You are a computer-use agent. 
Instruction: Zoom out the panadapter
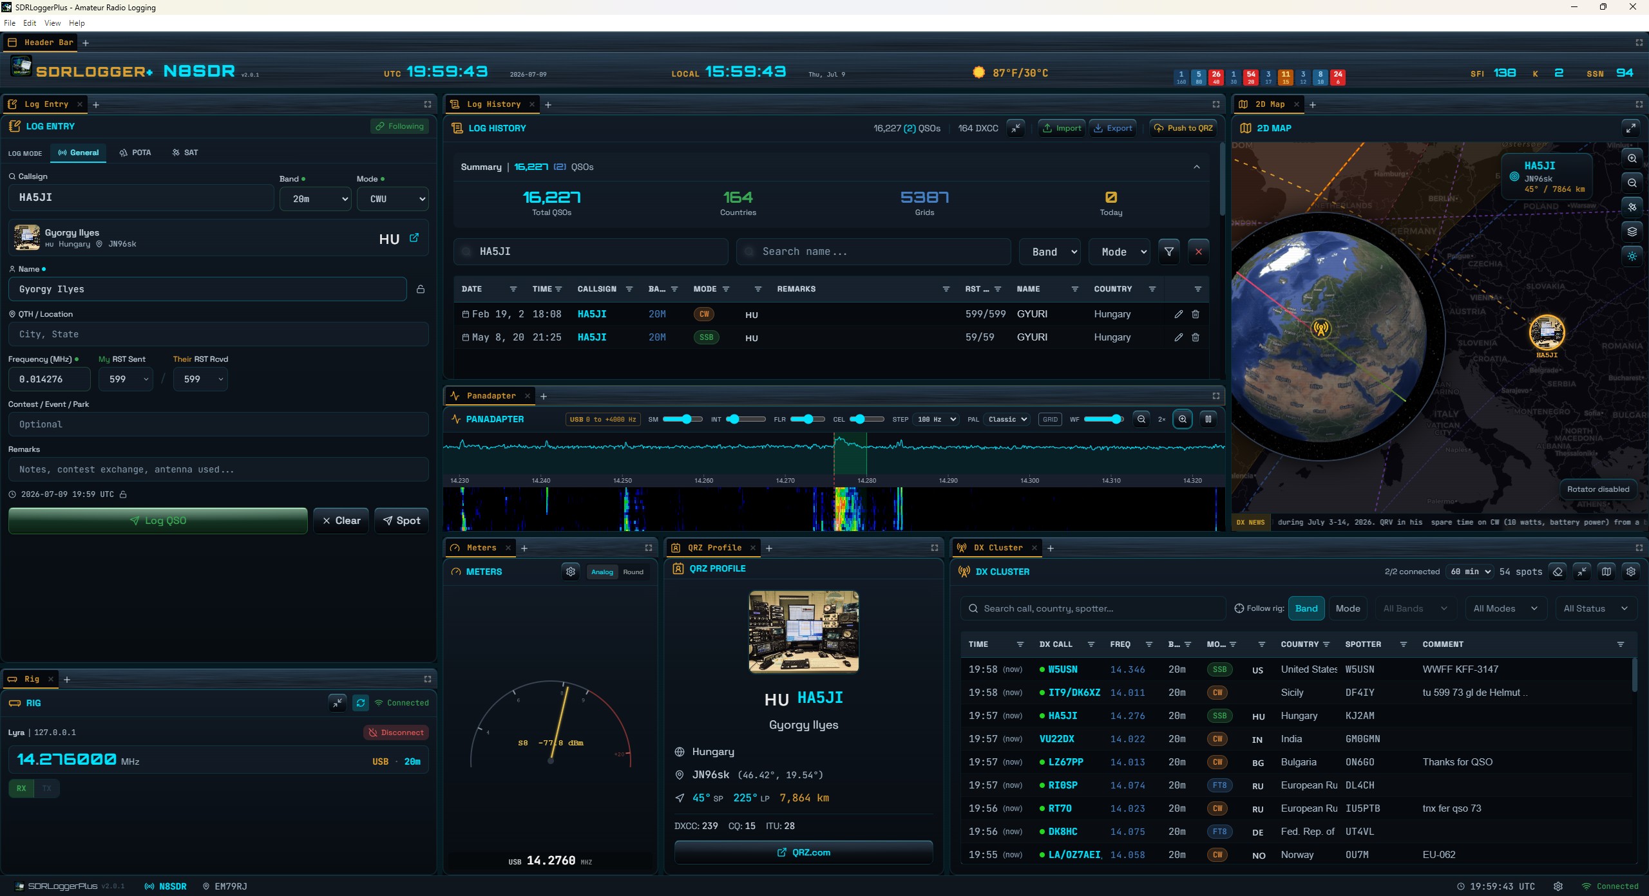[1141, 419]
